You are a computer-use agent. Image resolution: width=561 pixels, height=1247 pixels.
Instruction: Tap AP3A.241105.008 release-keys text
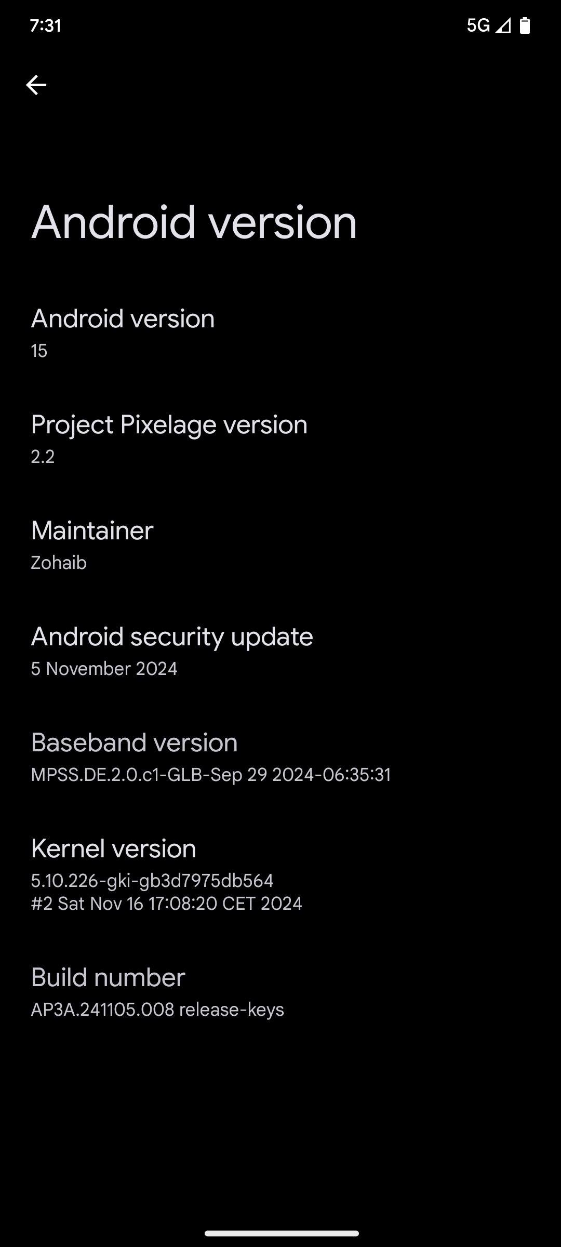click(x=157, y=1010)
